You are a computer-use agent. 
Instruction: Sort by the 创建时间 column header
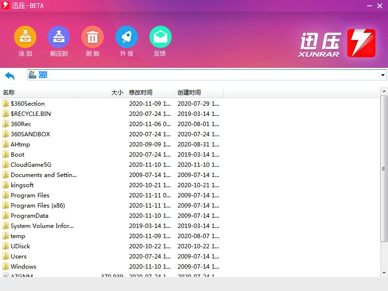tap(199, 92)
